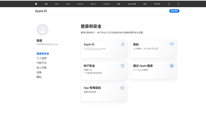Click the Apple square icon on 通过 Apple 登录 card
The height and width of the screenshot is (117, 206).
pyautogui.click(x=172, y=66)
